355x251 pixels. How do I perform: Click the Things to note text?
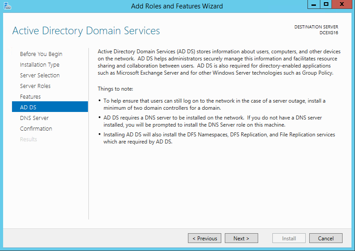(x=116, y=89)
